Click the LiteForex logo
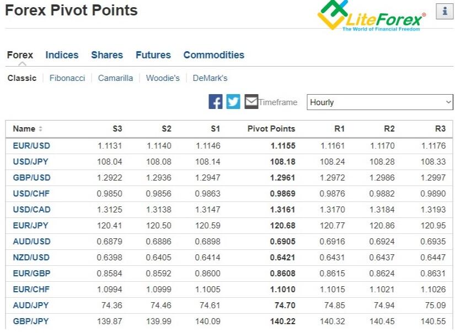Screen dimensions: 455x333 click(x=371, y=15)
